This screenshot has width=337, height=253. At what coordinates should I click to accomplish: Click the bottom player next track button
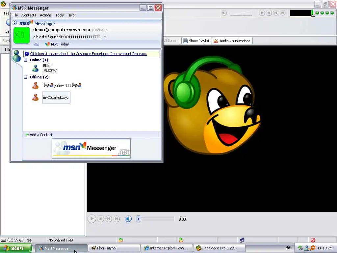point(117,219)
